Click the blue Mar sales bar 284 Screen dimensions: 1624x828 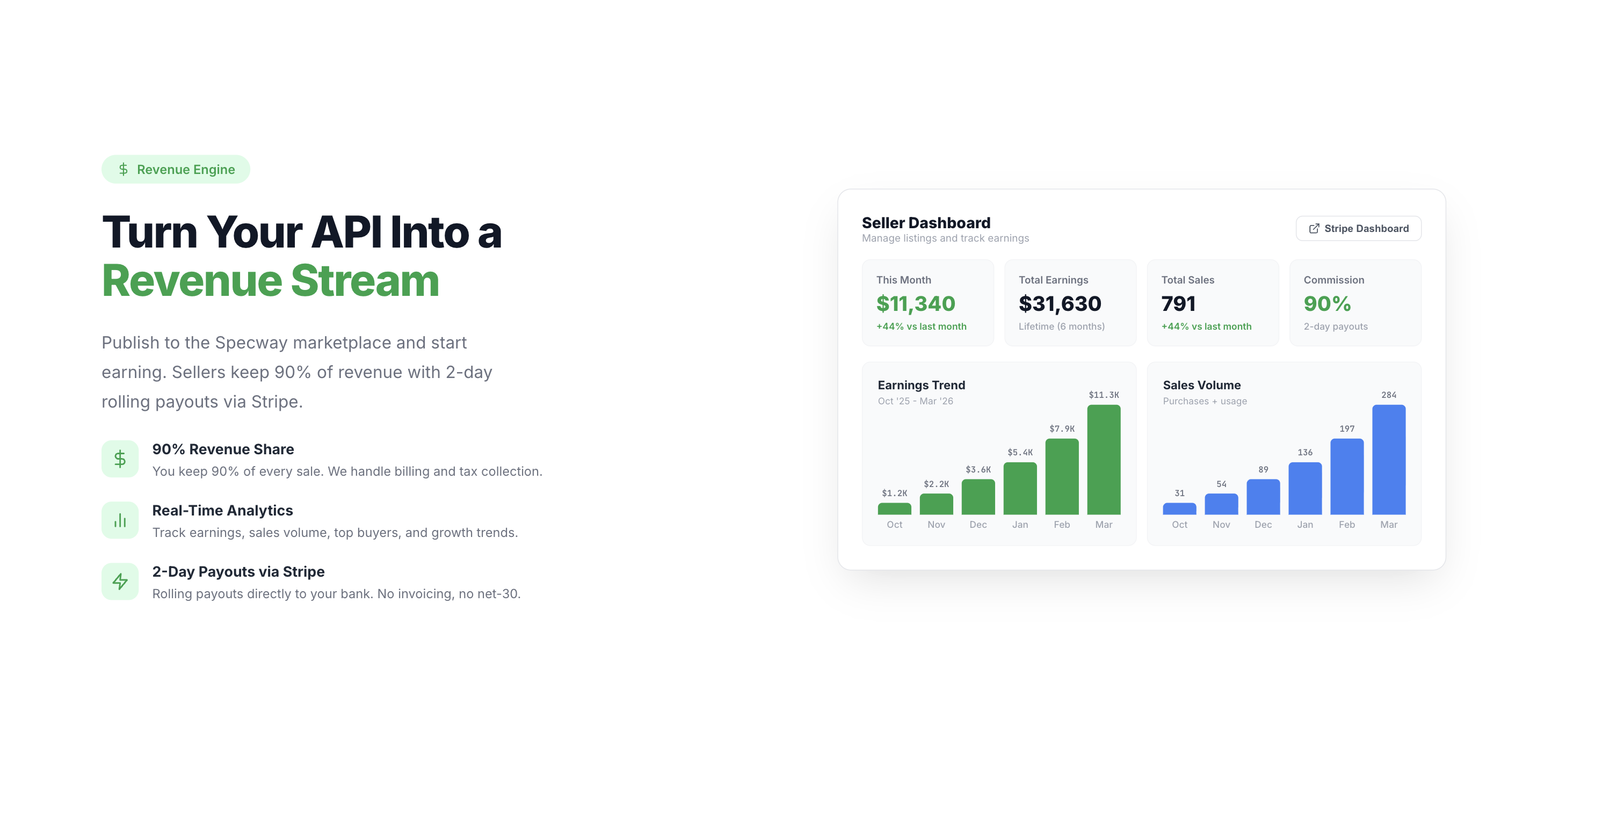1388,460
